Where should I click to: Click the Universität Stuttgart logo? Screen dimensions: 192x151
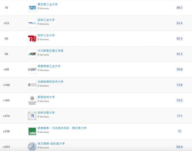[32, 100]
